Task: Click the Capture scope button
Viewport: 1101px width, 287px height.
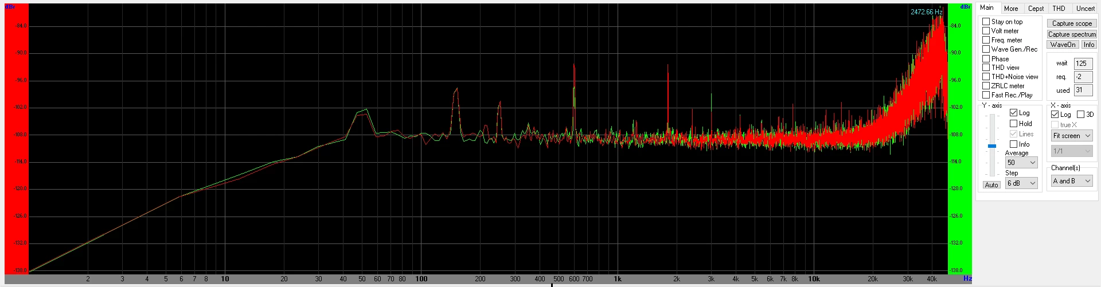Action: pyautogui.click(x=1072, y=23)
